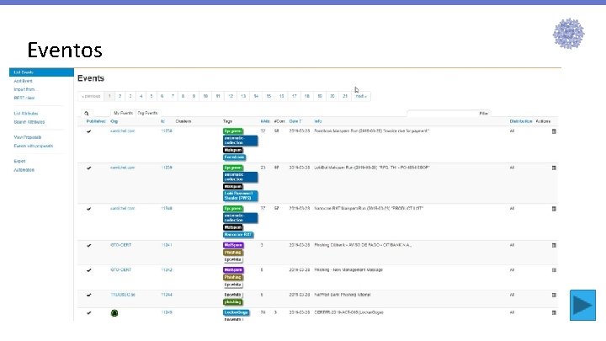This screenshot has width=606, height=341.
Task: Open event ID 11244 link
Action: [167, 295]
